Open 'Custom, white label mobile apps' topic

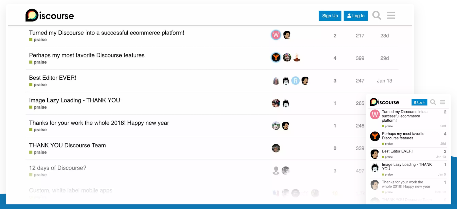71,190
